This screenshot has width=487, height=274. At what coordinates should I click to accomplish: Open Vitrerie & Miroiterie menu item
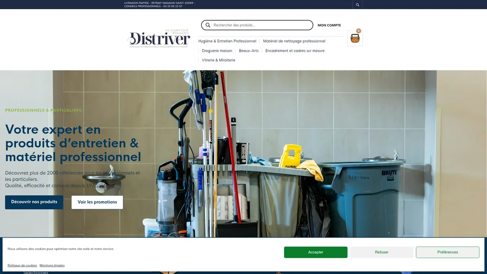pos(218,60)
